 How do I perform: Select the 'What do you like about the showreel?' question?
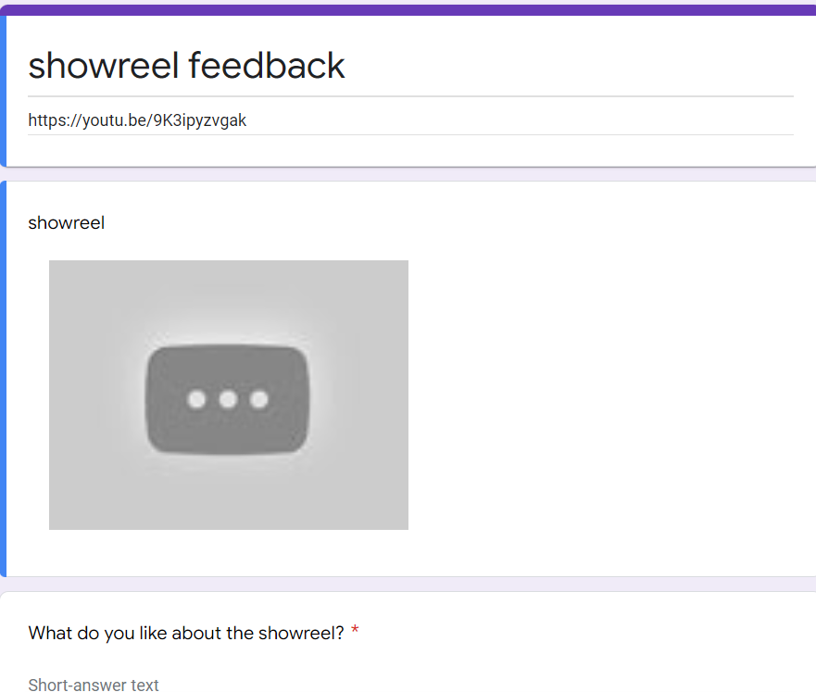[186, 633]
